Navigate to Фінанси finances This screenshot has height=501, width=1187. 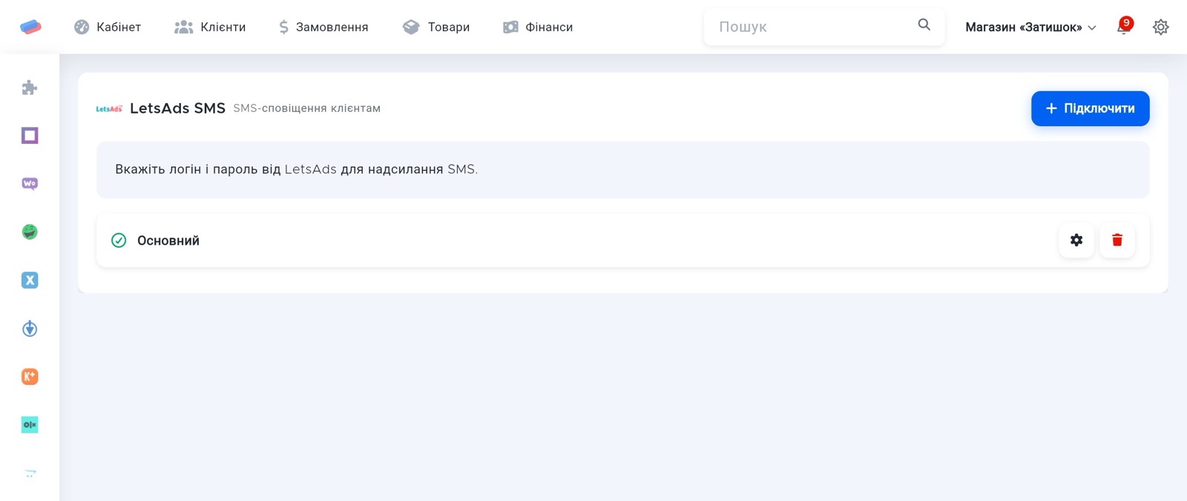pyautogui.click(x=538, y=27)
